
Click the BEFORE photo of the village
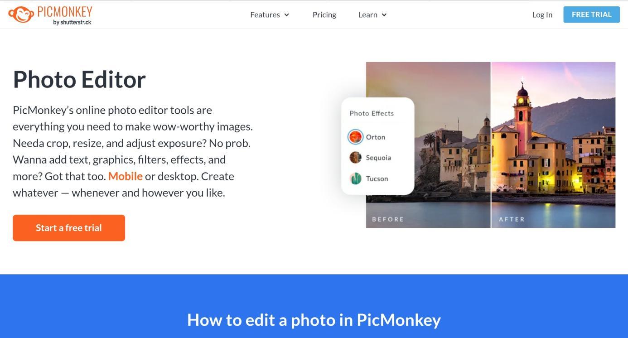[428, 145]
